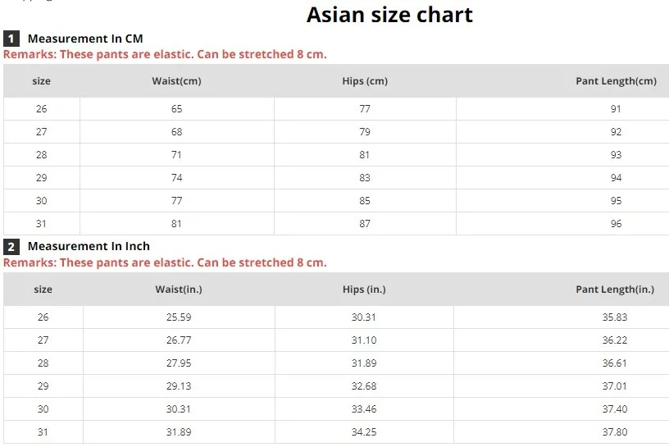The height and width of the screenshot is (447, 669).
Task: Select the 96 pant length cell
Action: [x=616, y=224]
